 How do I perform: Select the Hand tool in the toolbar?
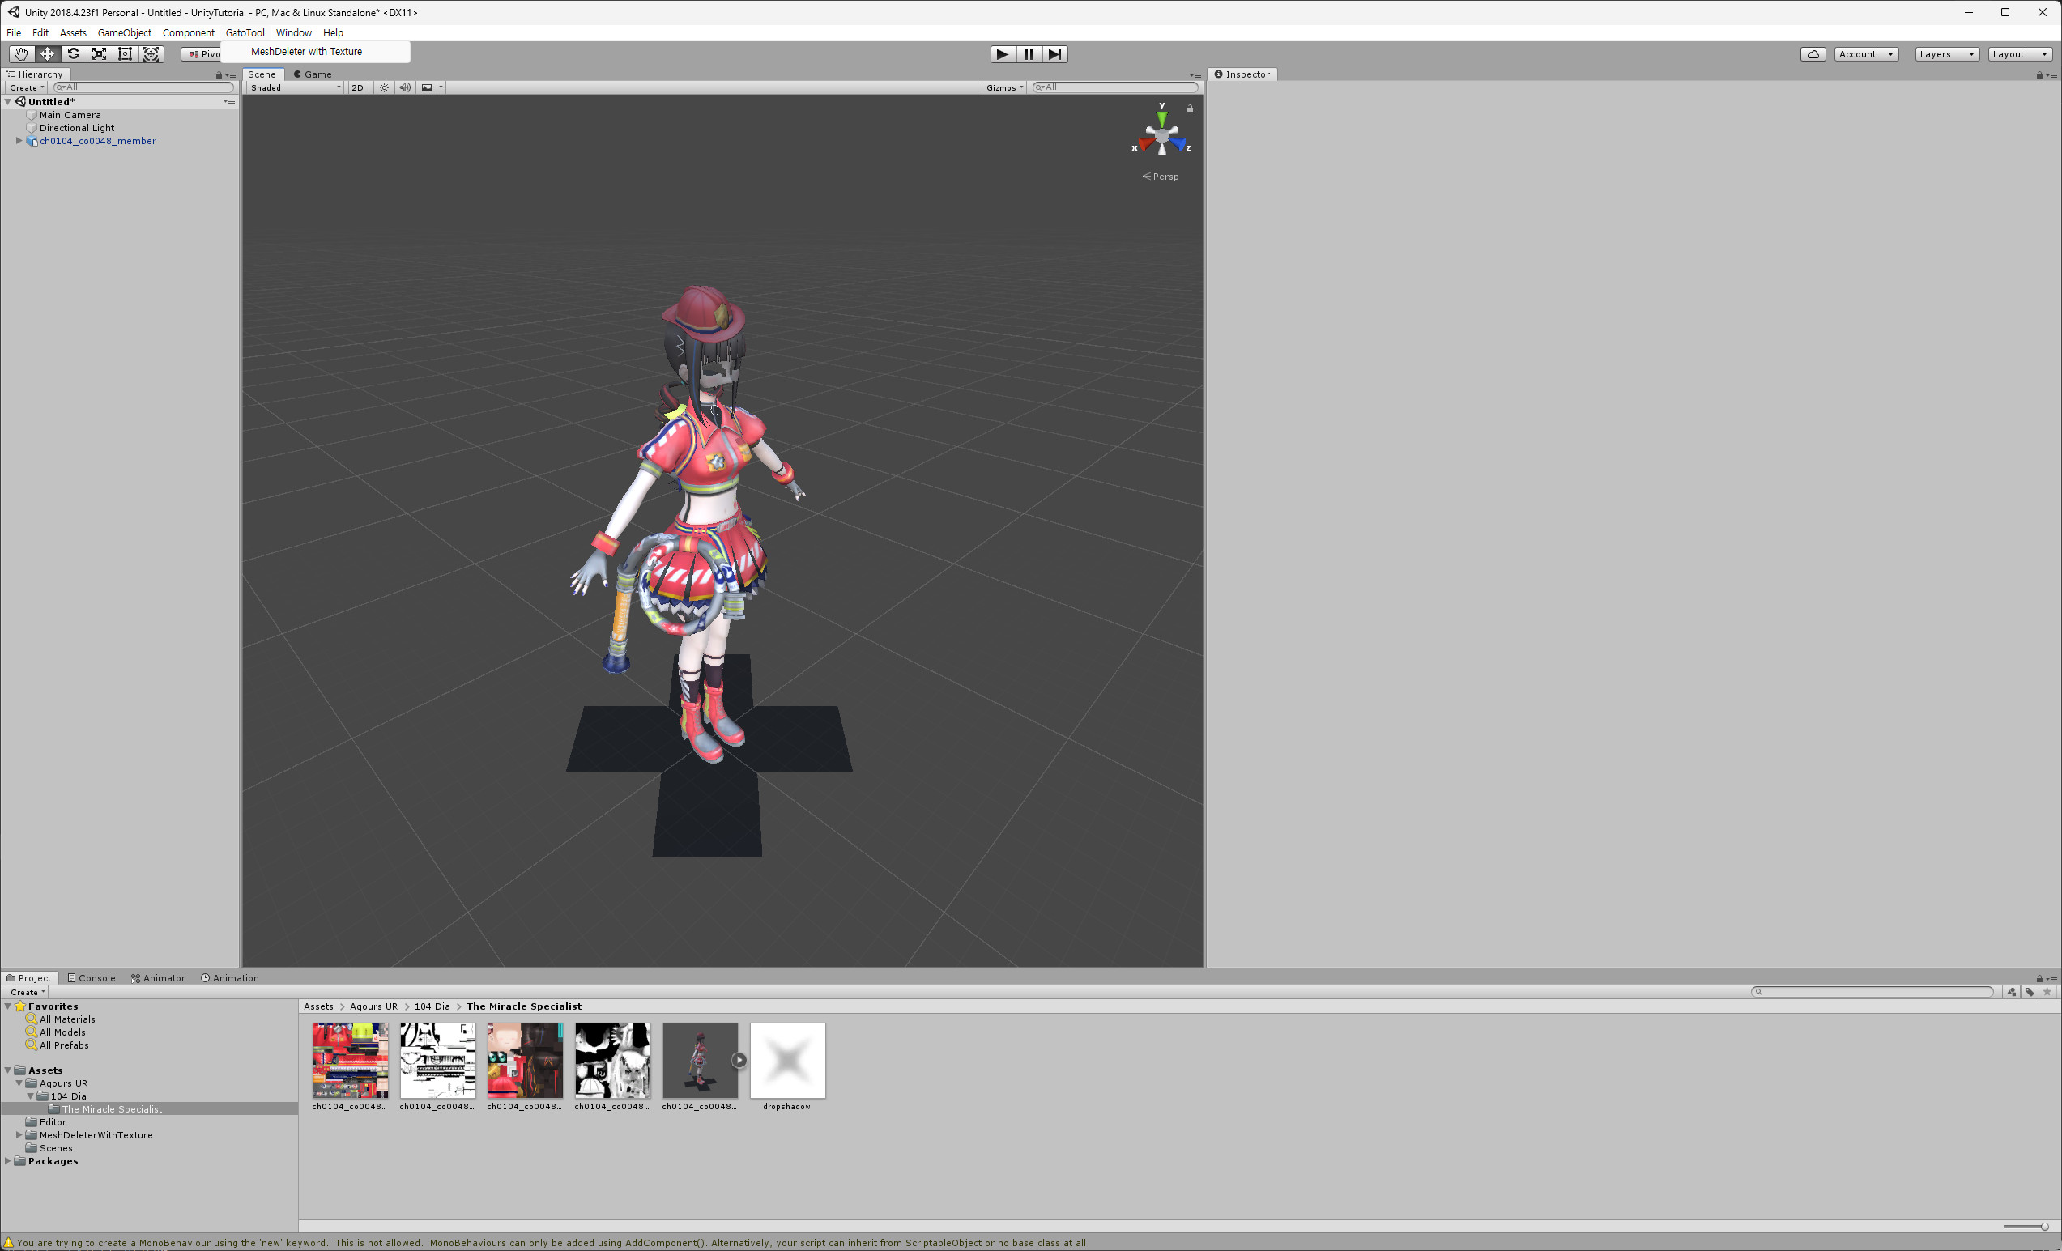click(21, 53)
